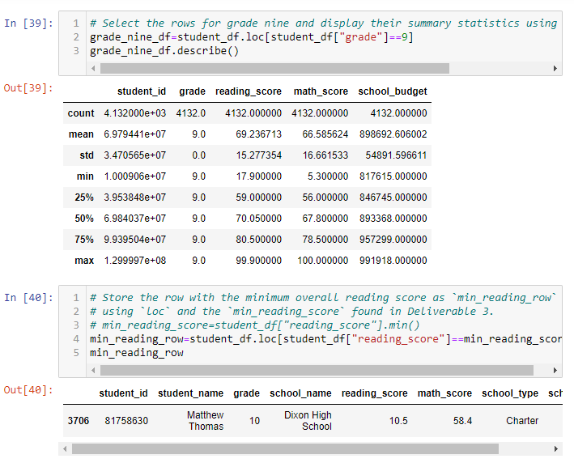Click the 'count' row label
Screen dimensions: 574x463
click(x=80, y=113)
